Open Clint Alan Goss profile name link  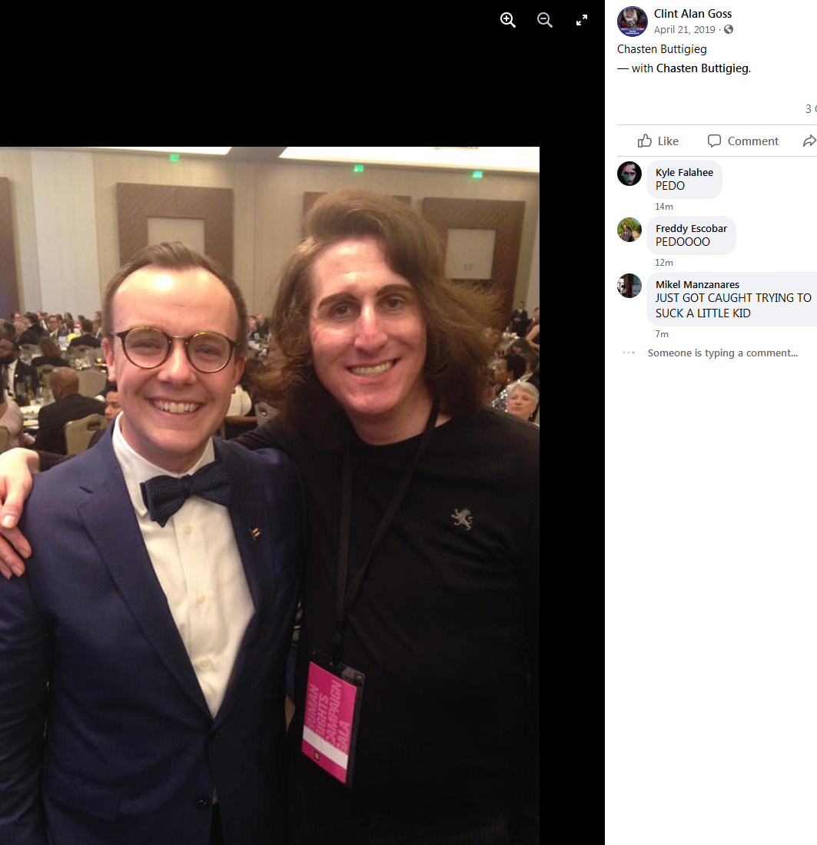pos(692,14)
